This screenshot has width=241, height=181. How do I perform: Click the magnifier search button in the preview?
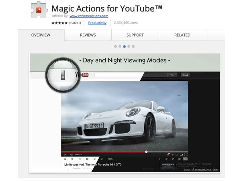click(x=172, y=75)
